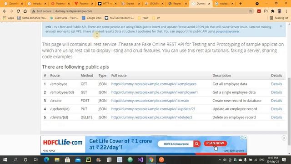Open the Google Docs bookmark
Image resolution: width=291 pixels, height=164 pixels.
click(92, 18)
